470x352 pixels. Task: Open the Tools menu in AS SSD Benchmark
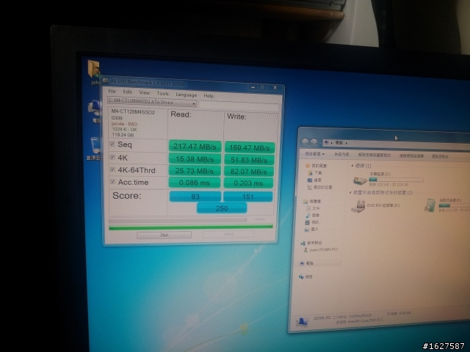pos(163,94)
